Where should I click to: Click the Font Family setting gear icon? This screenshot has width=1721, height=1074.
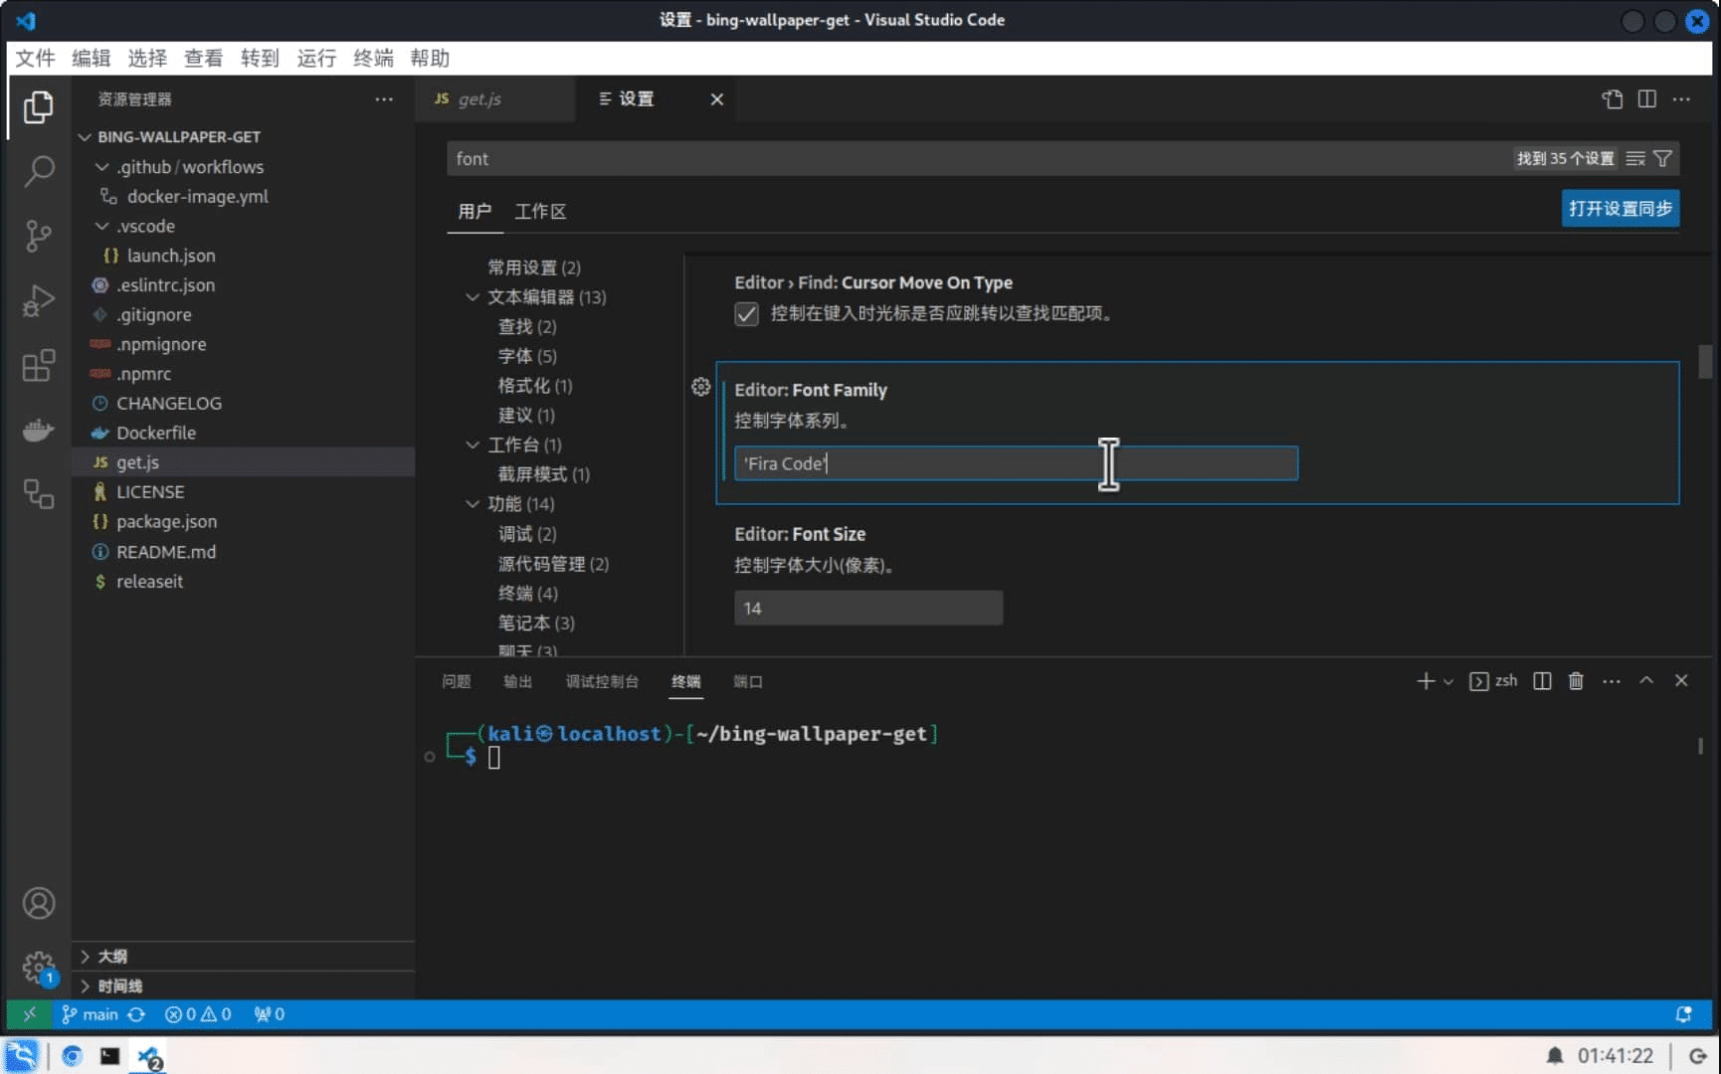[x=700, y=387]
